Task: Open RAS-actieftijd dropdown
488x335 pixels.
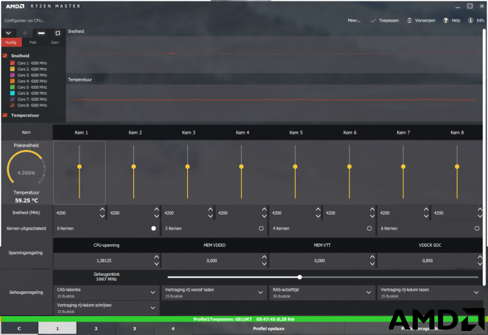Action: pos(322,293)
